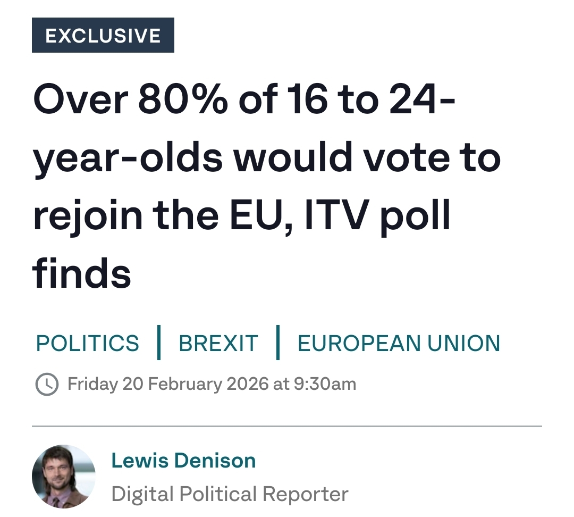Click the clock icon beside the date
The image size is (574, 517).
(47, 384)
